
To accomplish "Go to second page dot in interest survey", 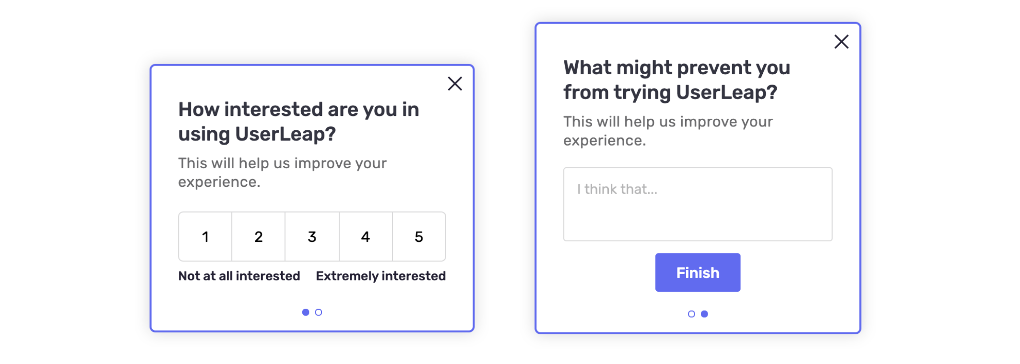I will (319, 312).
